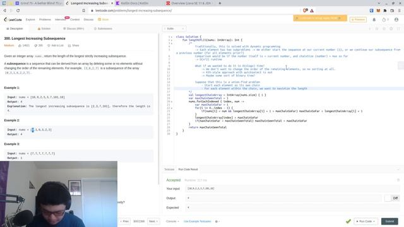Select the Run Code Result tab
404x227 pixels.
click(188, 170)
